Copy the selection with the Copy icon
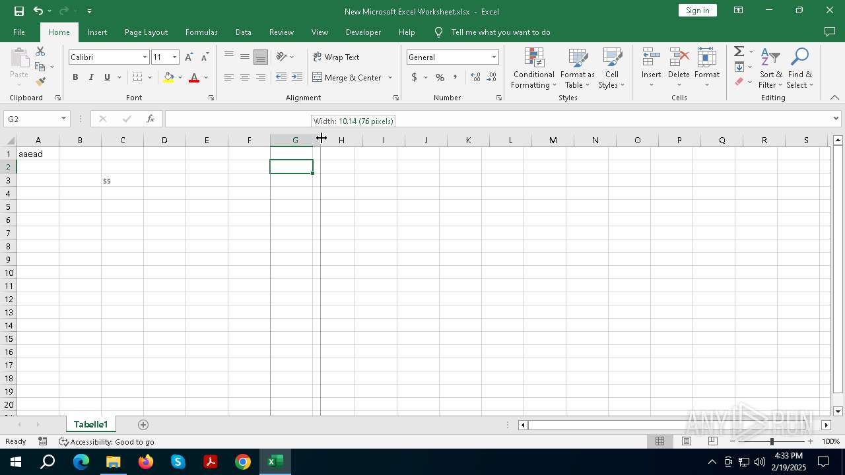This screenshot has height=475, width=845. tap(40, 67)
